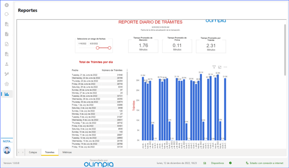Click the end date input field

[94, 43]
